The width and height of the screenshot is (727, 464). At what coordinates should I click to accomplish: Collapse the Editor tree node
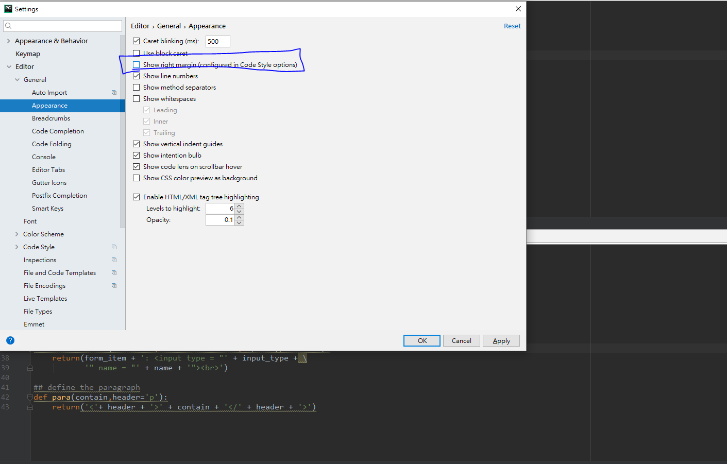point(9,67)
